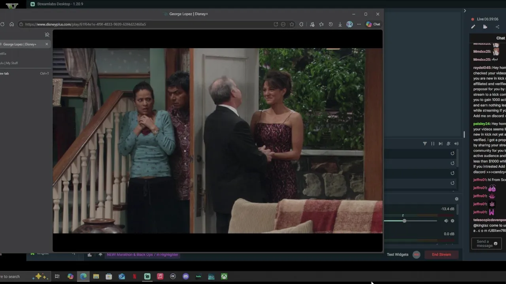Viewport: 506px width, 284px height.
Task: Switch to the Netflix tab
Action: 3,54
